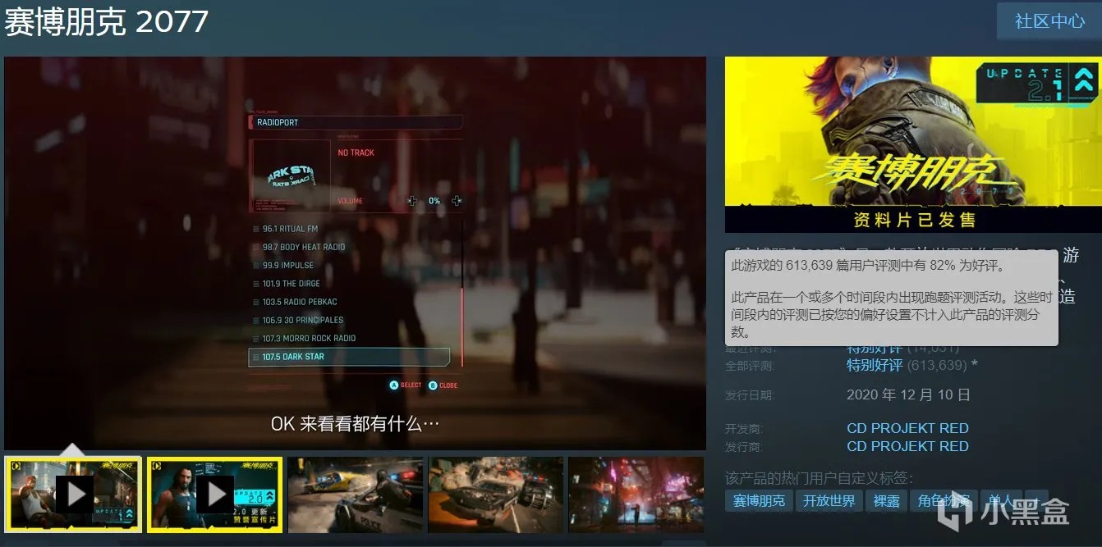Open the 赛博朋克 tag

coord(759,500)
